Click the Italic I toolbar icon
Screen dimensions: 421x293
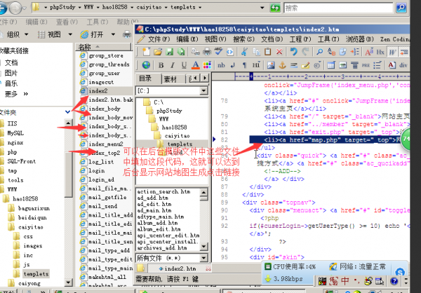(x=171, y=65)
